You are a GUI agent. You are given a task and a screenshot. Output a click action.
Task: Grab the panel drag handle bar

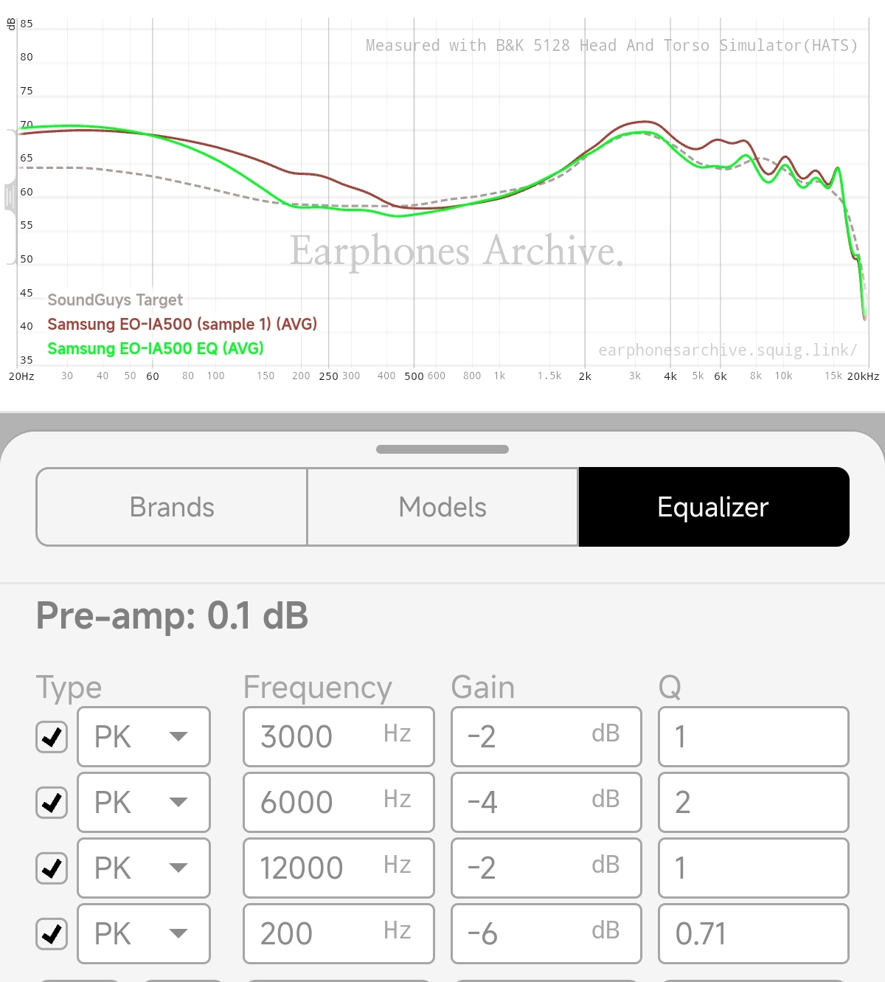point(442,449)
